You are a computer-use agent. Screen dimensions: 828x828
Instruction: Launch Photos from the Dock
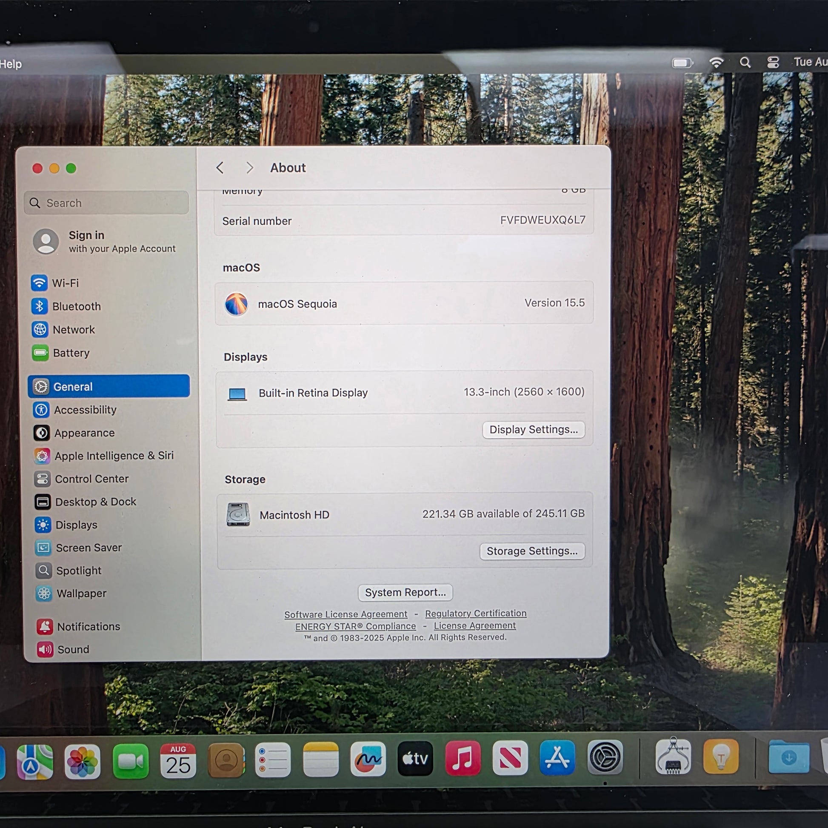82,762
